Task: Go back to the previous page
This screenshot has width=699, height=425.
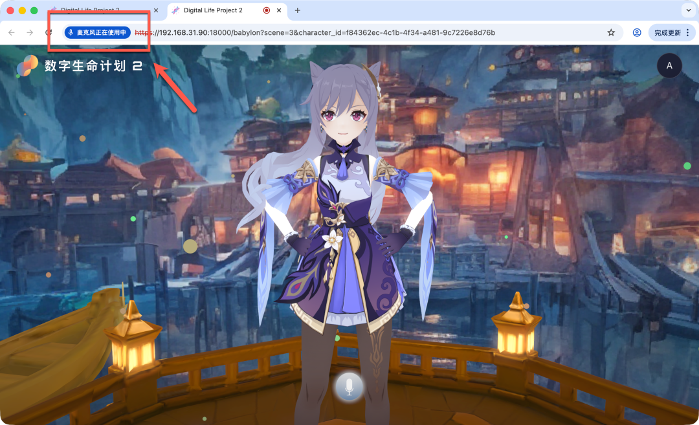Action: pos(12,32)
